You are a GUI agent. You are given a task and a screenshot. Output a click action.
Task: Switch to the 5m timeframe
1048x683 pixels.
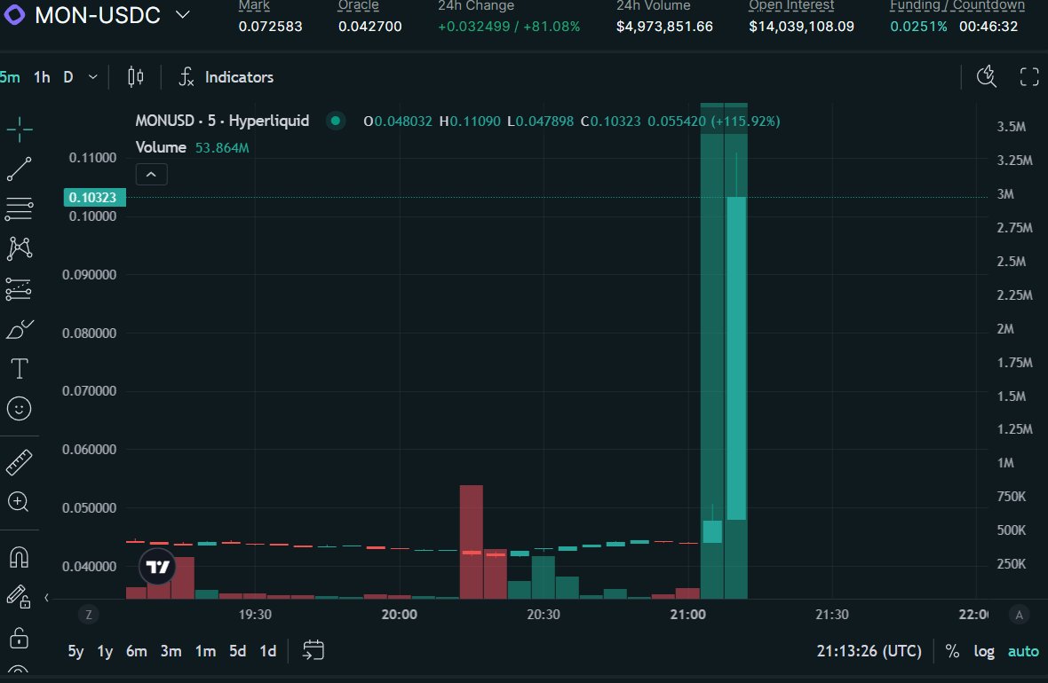(x=10, y=77)
